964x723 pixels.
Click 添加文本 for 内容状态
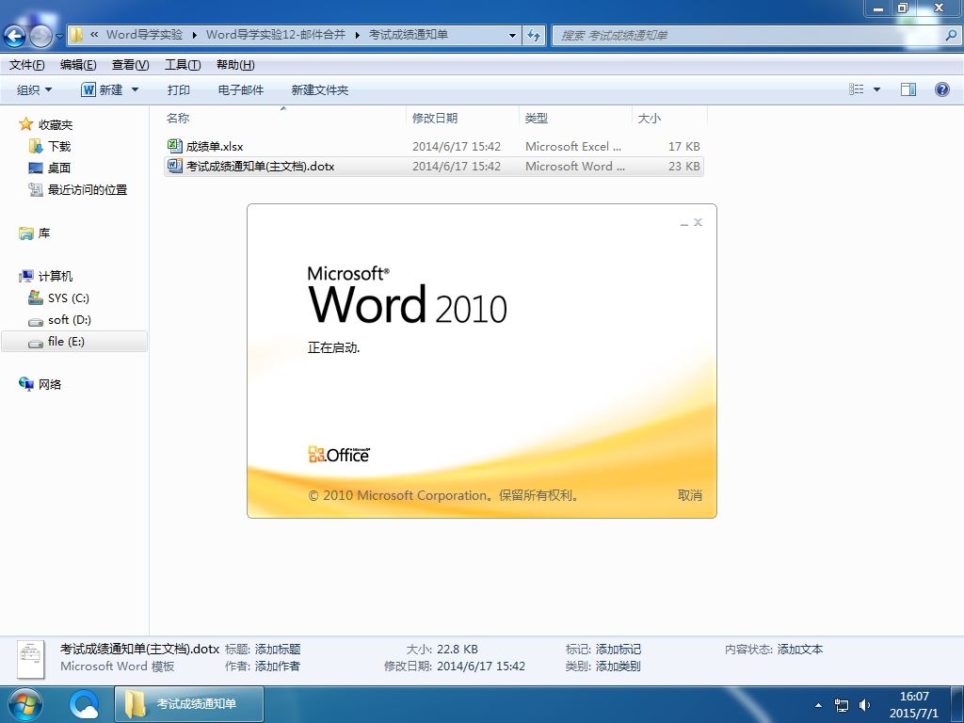point(799,650)
